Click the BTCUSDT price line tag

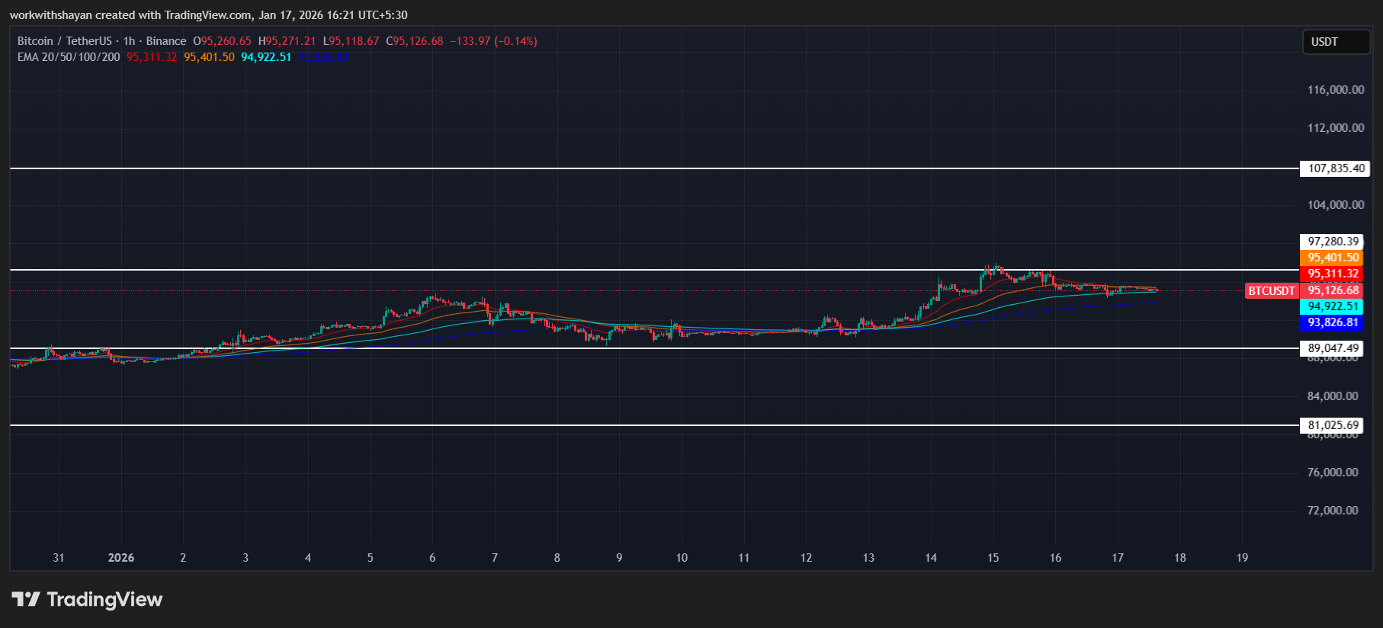pos(1271,291)
